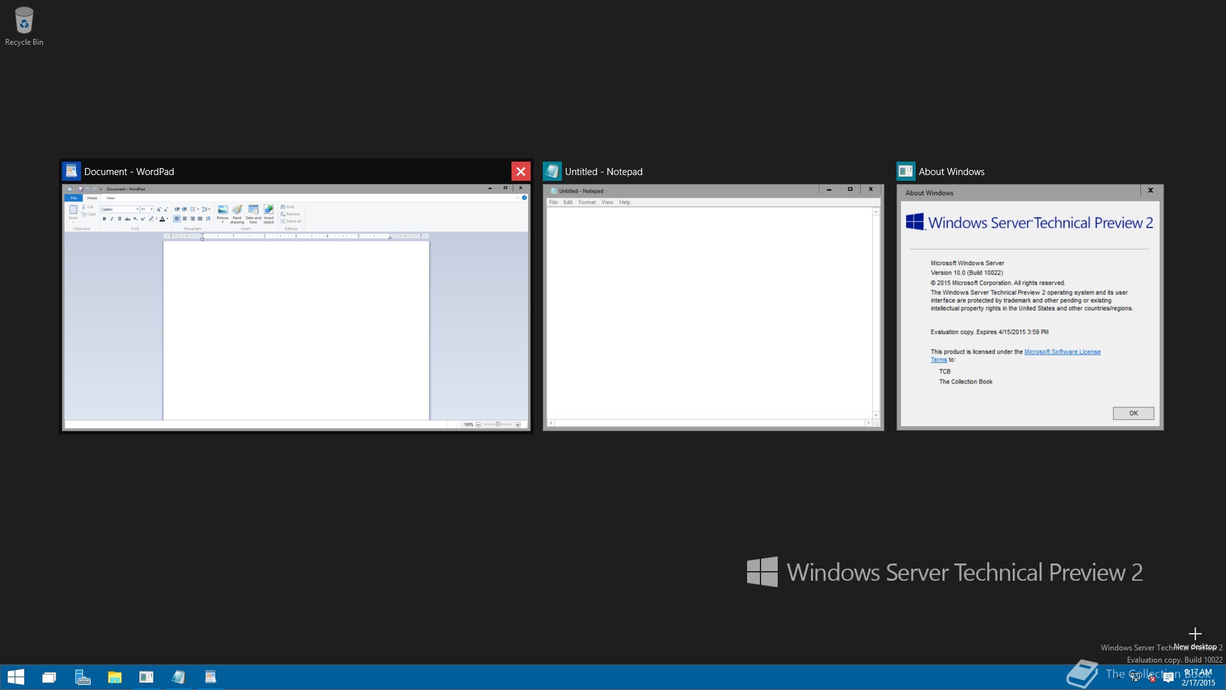Toggle Superscript in WordPad
The height and width of the screenshot is (690, 1226).
click(x=143, y=218)
